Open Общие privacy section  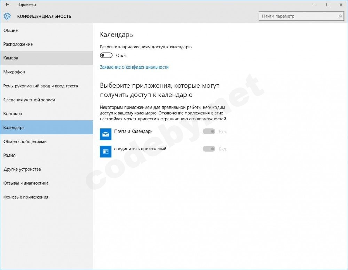click(x=46, y=30)
